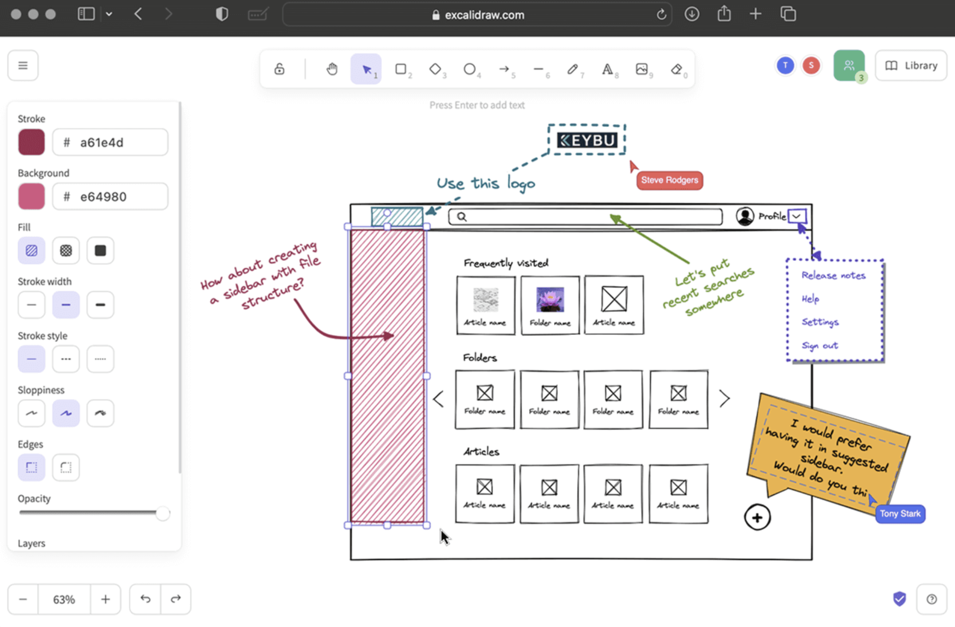Activate the Hand panning tool

331,69
